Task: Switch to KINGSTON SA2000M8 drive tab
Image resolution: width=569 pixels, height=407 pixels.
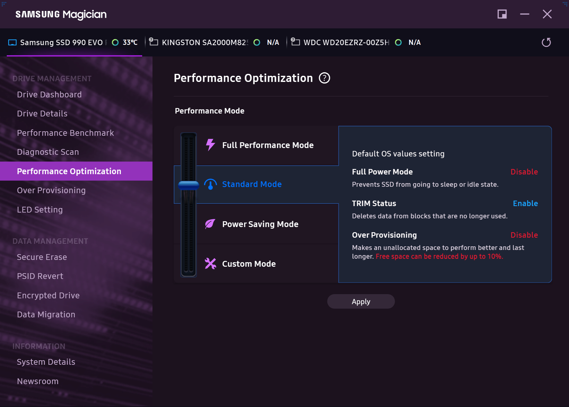Action: [x=205, y=43]
